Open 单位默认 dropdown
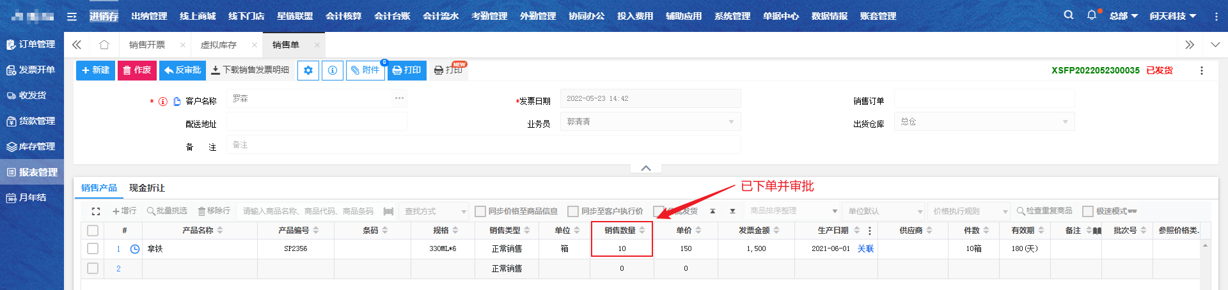This screenshot has height=290, width=1228. pos(885,211)
